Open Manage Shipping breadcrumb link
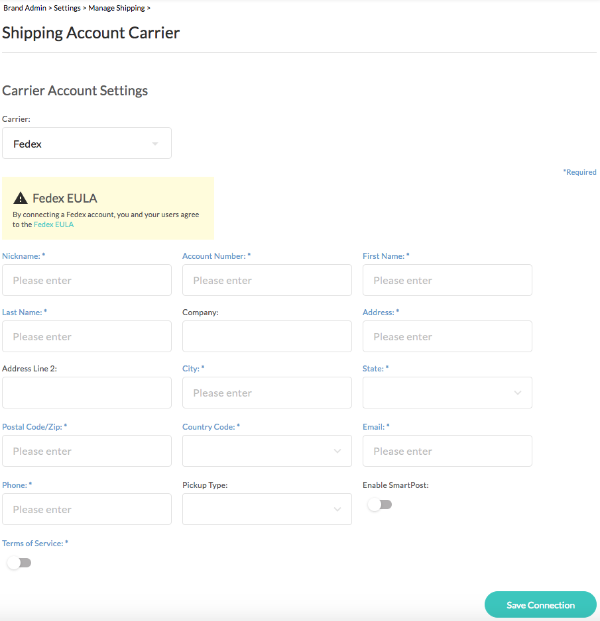Viewport: 600px width, 621px height. [x=117, y=8]
